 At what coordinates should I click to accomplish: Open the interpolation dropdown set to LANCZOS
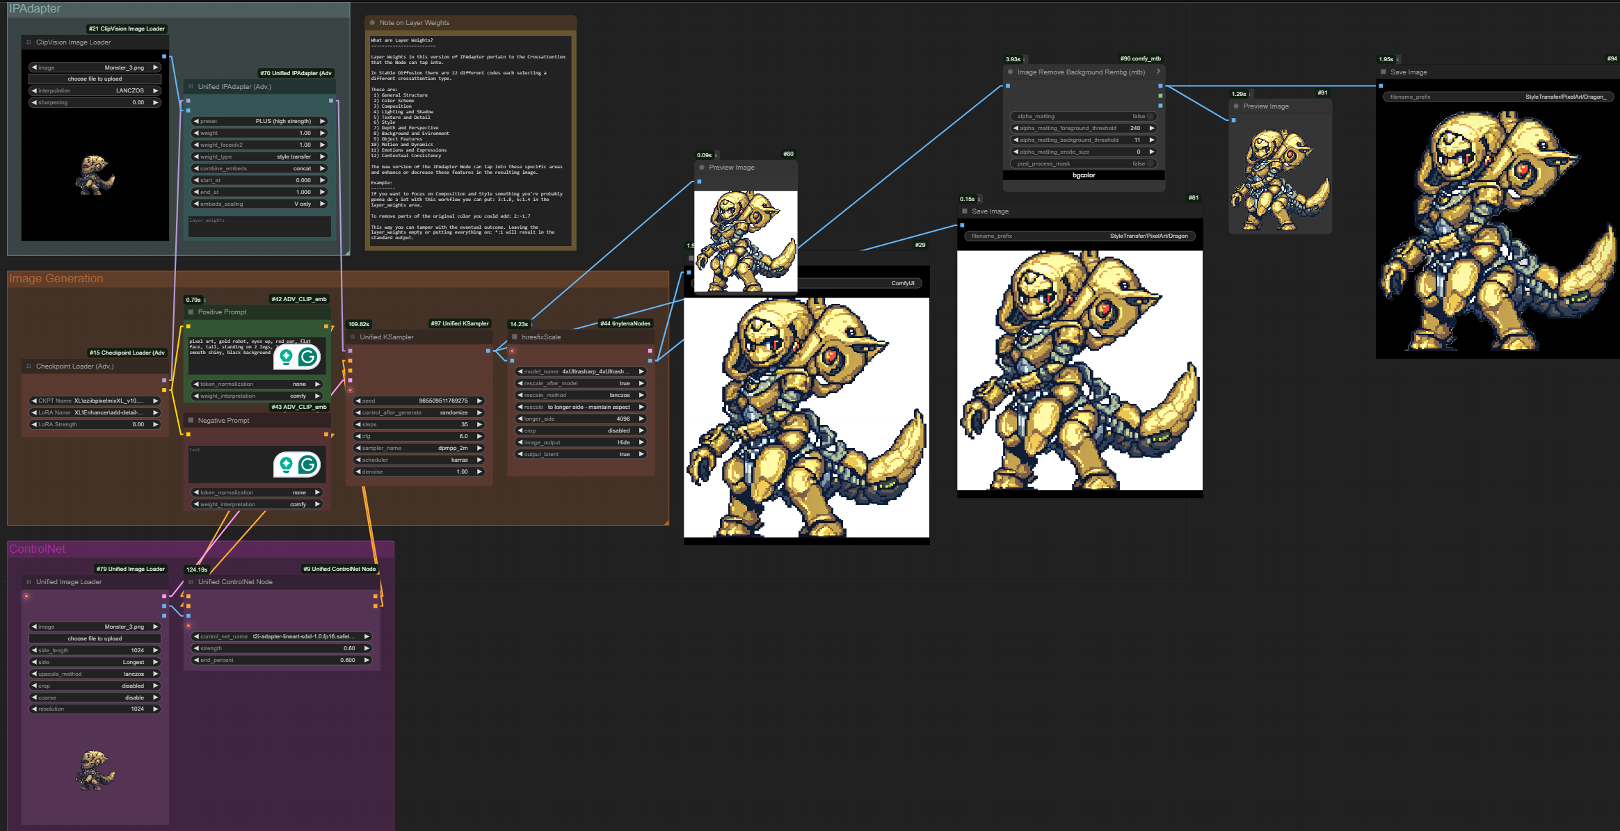(95, 91)
